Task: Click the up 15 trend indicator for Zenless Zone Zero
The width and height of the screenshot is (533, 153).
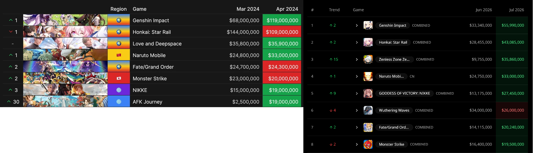Action: pyautogui.click(x=334, y=59)
